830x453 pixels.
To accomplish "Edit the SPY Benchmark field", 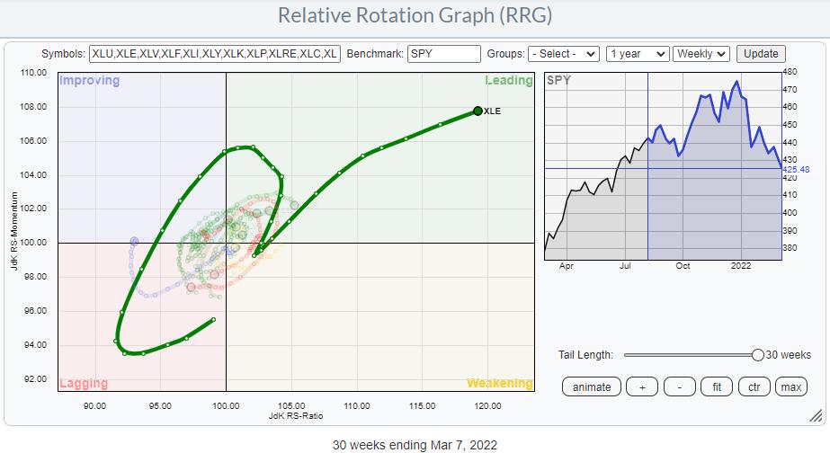I will 443,54.
